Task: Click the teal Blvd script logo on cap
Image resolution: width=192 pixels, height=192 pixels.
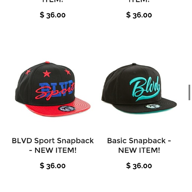Action: pyautogui.click(x=145, y=88)
